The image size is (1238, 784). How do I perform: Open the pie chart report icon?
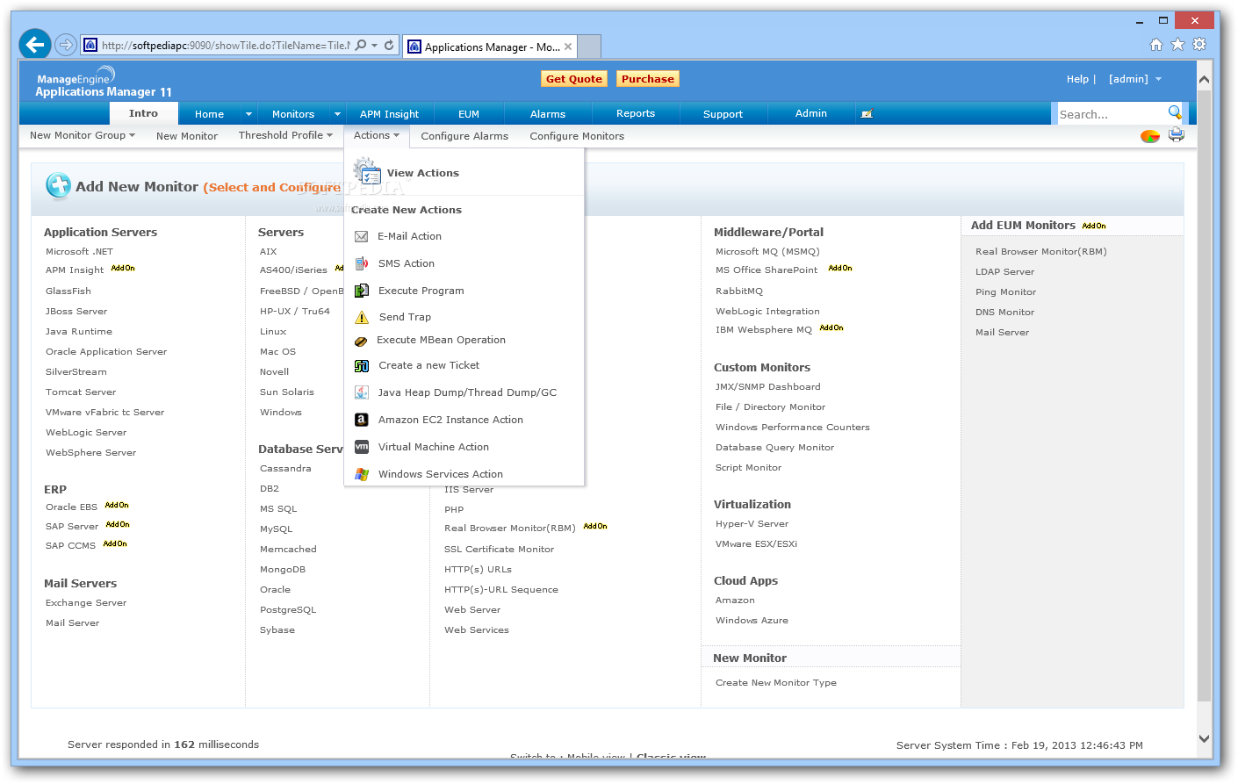click(1150, 136)
